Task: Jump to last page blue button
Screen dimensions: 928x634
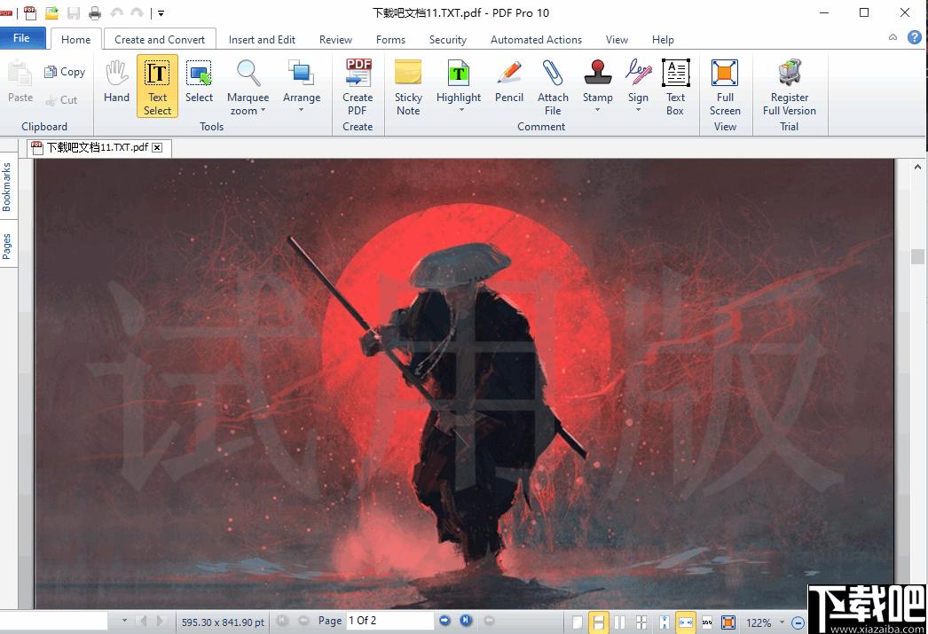Action: pos(467,621)
